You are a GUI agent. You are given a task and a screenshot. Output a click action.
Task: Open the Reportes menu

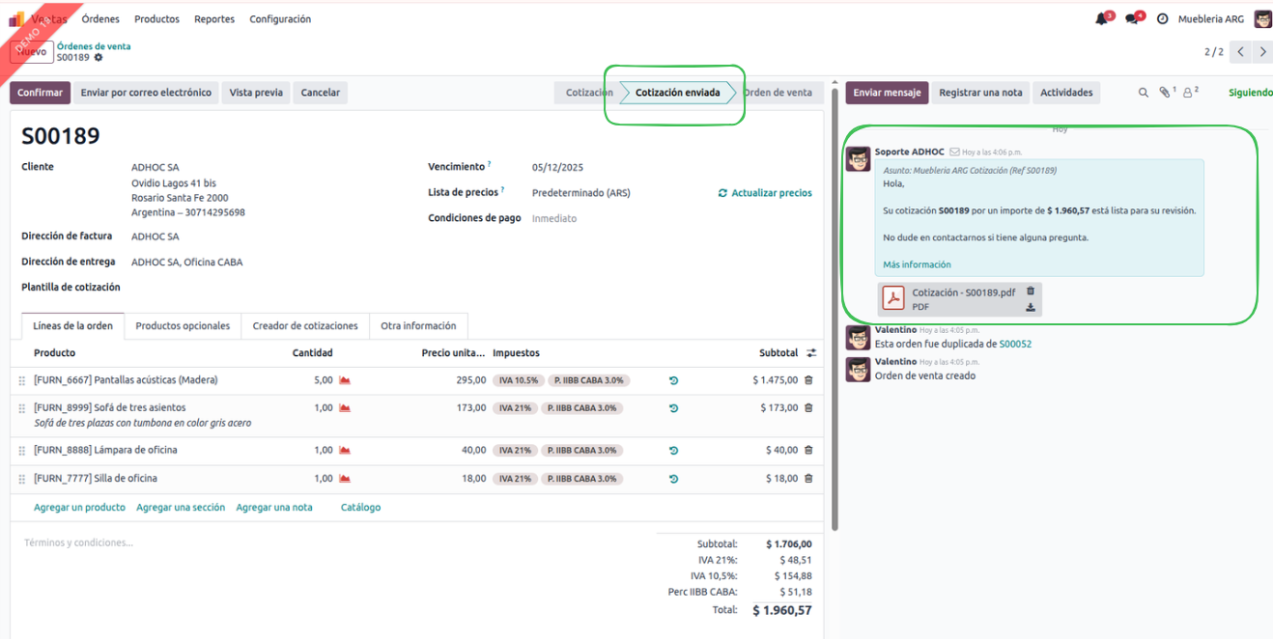tap(213, 19)
